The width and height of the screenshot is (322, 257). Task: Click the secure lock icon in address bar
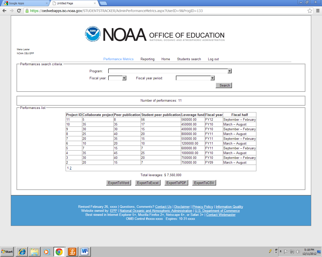(27, 11)
